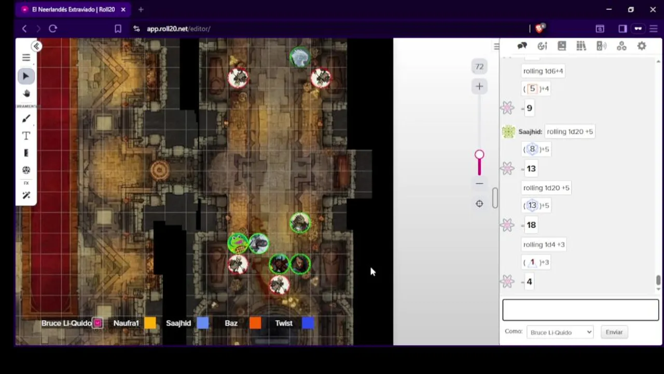This screenshot has width=664, height=374.
Task: Open the browser tab-search square icon
Action: coord(600,29)
